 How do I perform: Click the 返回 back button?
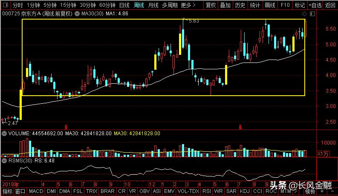coord(330,5)
